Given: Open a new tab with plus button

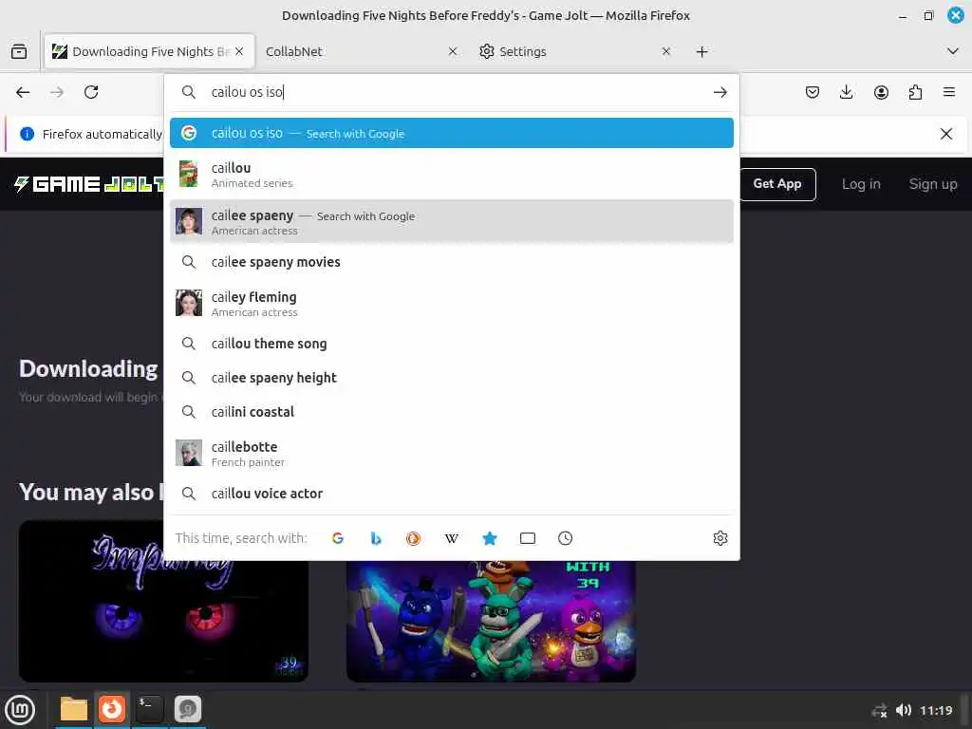Looking at the screenshot, I should pyautogui.click(x=701, y=51).
